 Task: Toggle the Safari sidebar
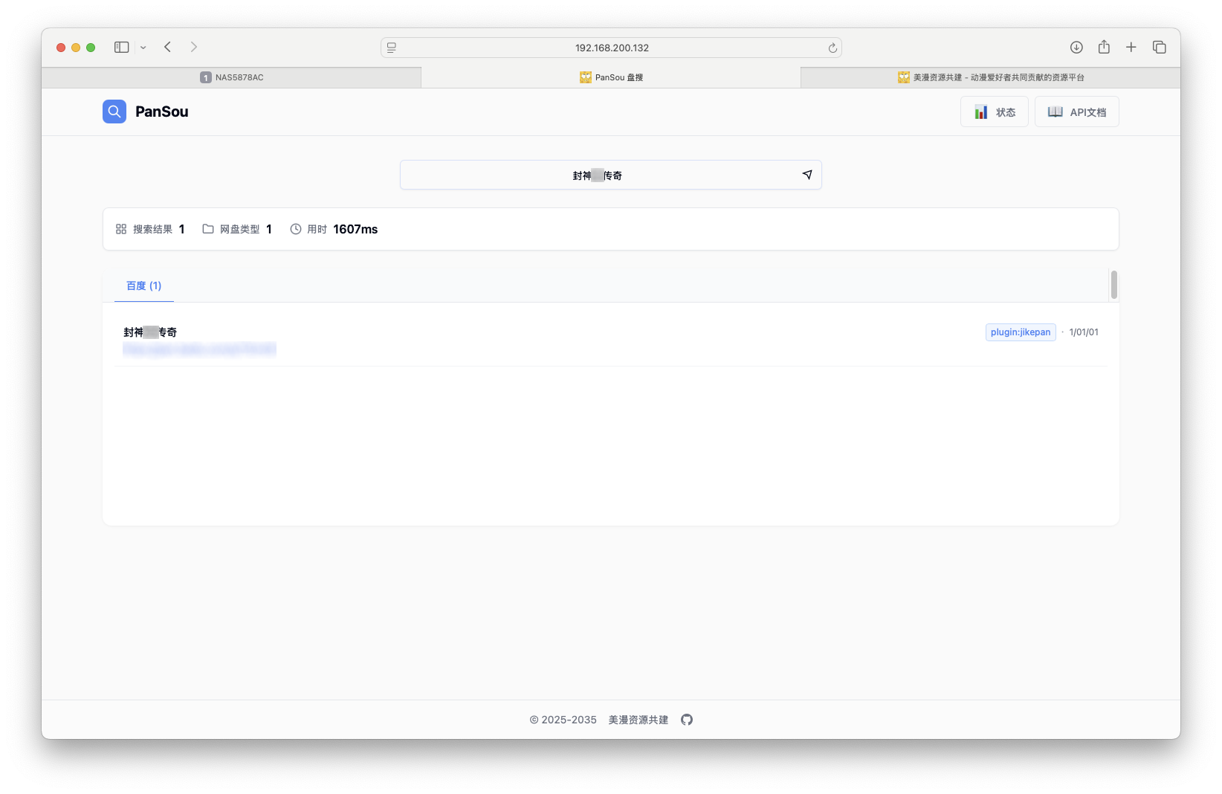(x=121, y=47)
